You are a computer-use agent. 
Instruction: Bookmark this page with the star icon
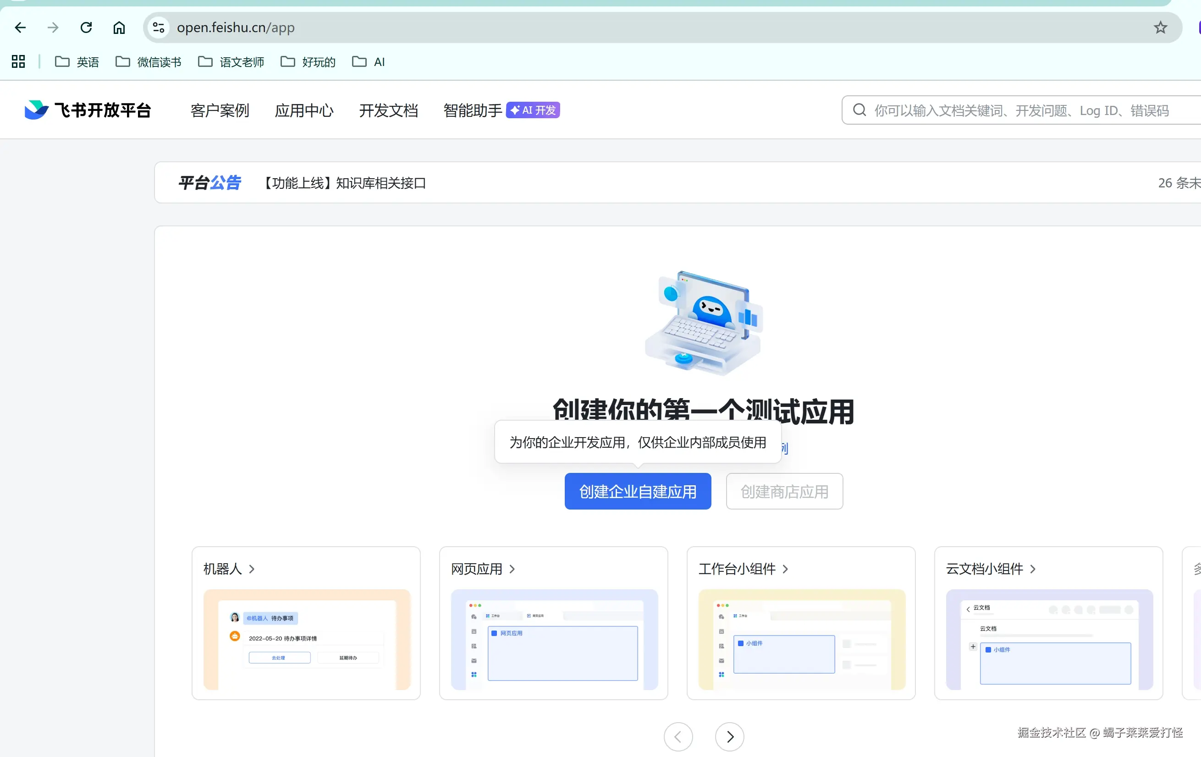tap(1161, 27)
